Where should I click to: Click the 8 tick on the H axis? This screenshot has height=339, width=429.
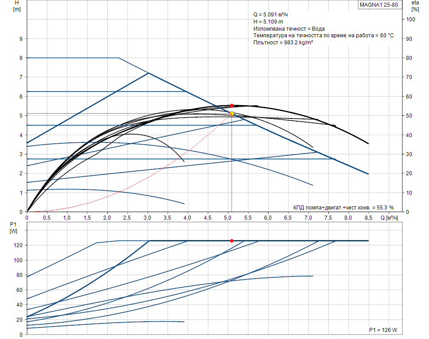tap(20, 58)
